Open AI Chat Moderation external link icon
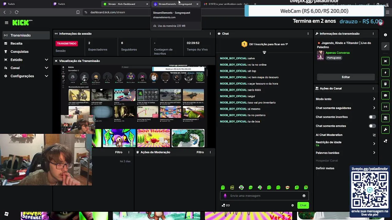392x220 pixels. (x=374, y=135)
